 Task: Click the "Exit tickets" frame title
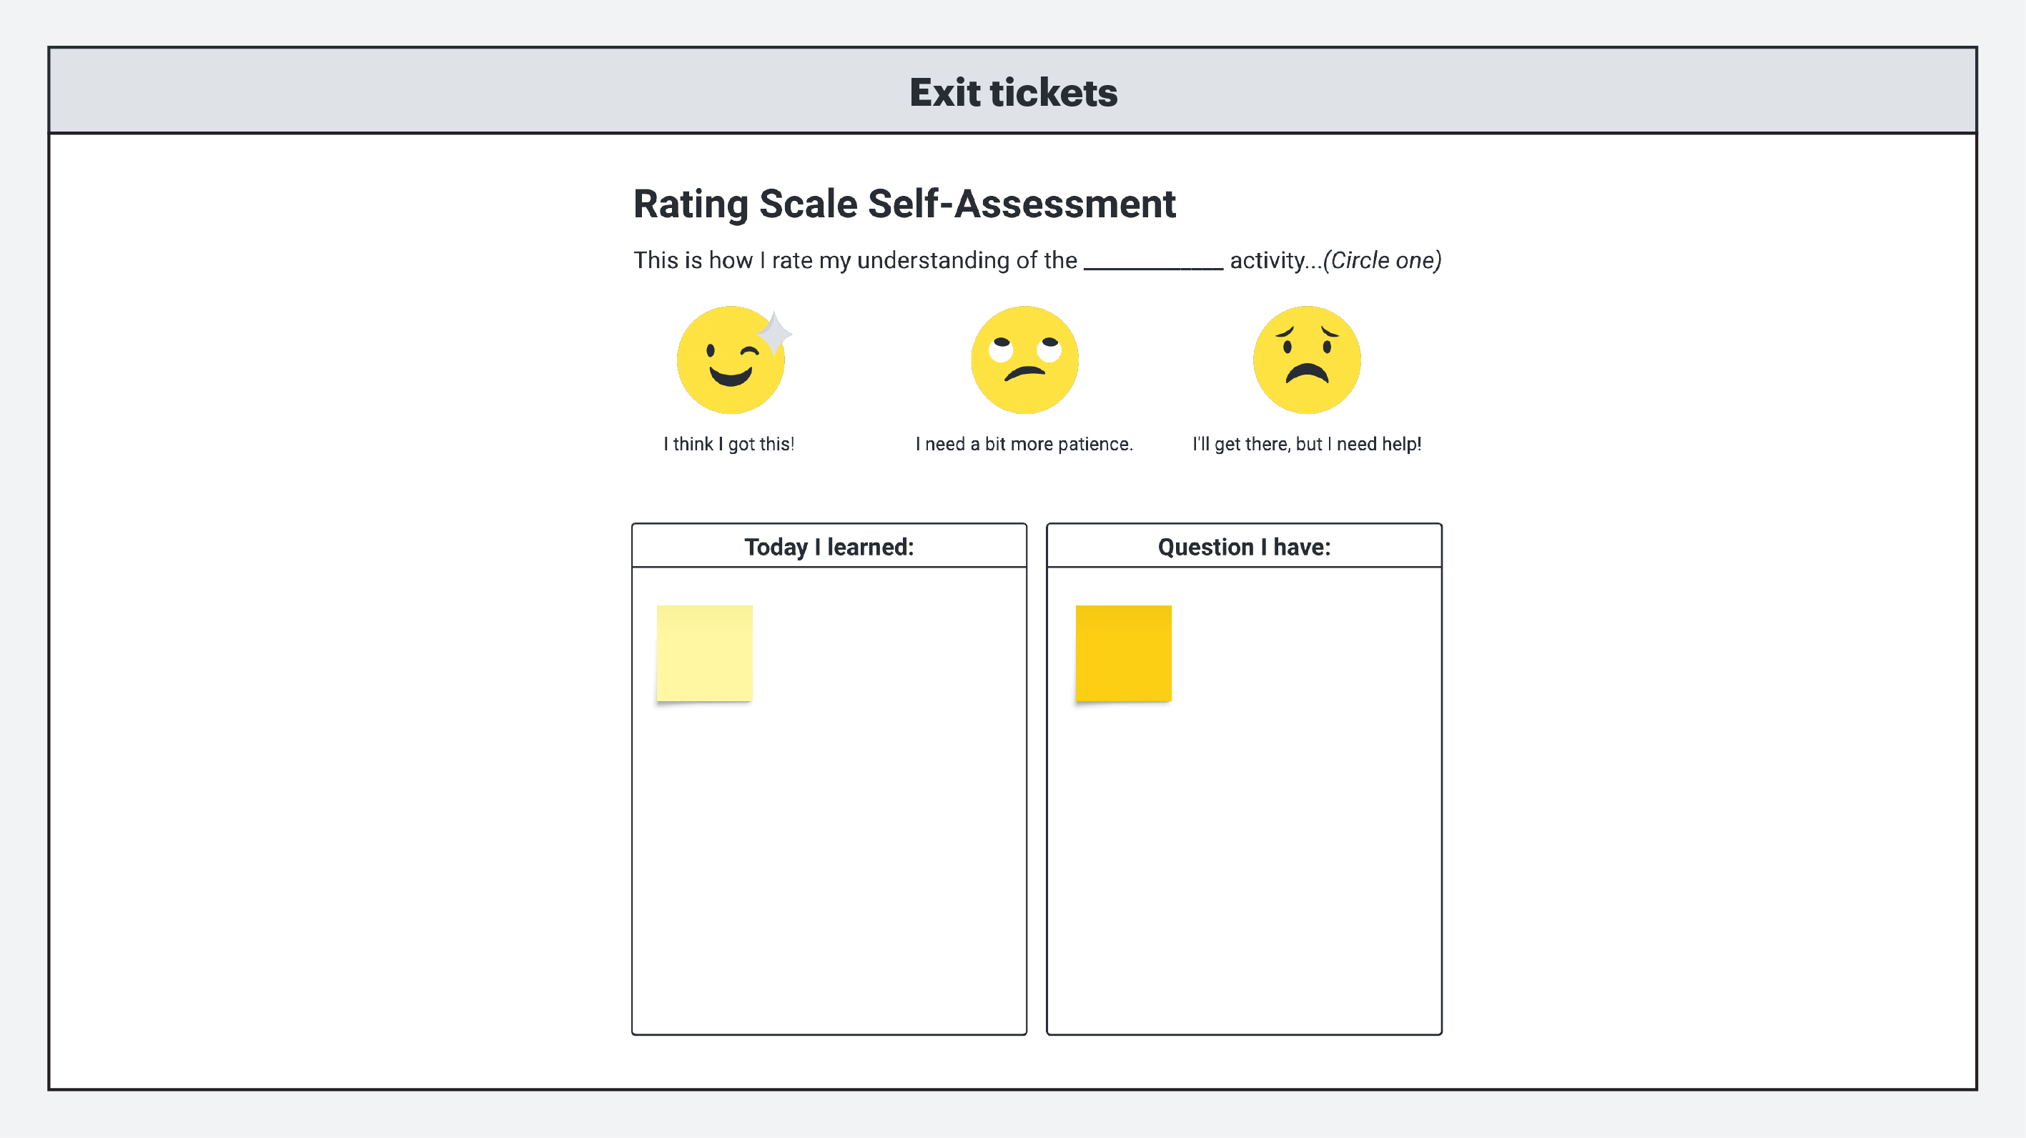click(1013, 92)
